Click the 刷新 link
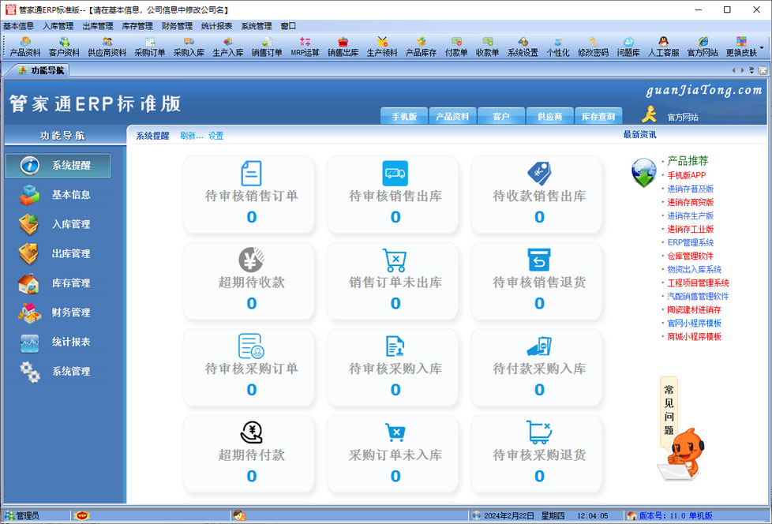The width and height of the screenshot is (772, 524). 191,136
